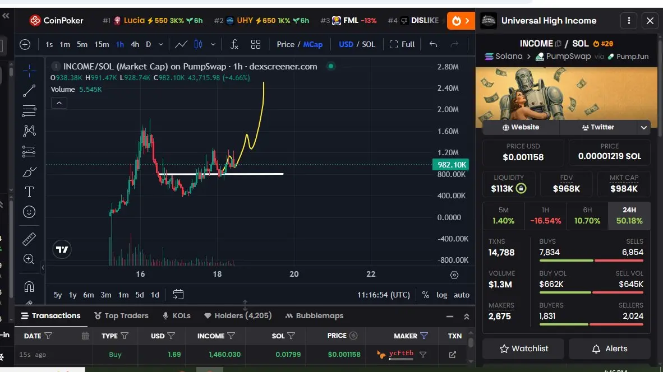Undo the last chart action

click(x=434, y=44)
